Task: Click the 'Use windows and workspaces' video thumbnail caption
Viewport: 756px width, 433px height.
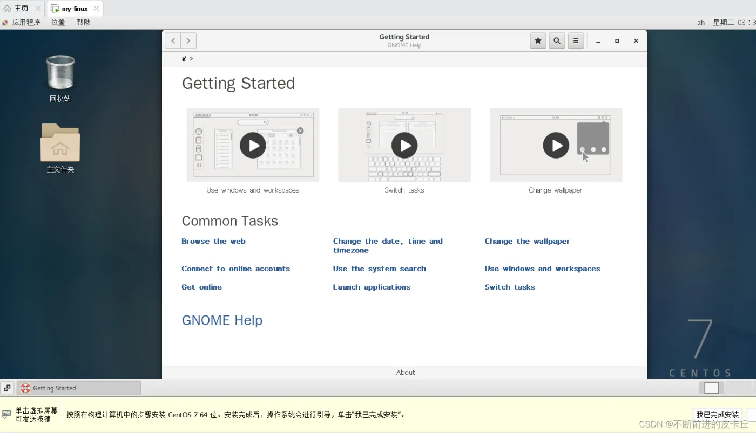Action: tap(253, 190)
